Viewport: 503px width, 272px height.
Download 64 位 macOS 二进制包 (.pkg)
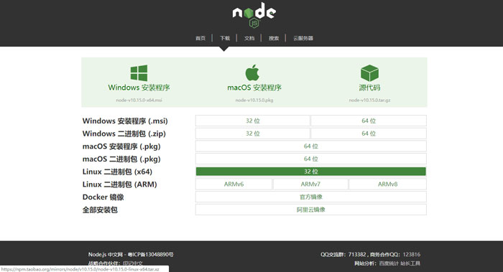tap(311, 159)
